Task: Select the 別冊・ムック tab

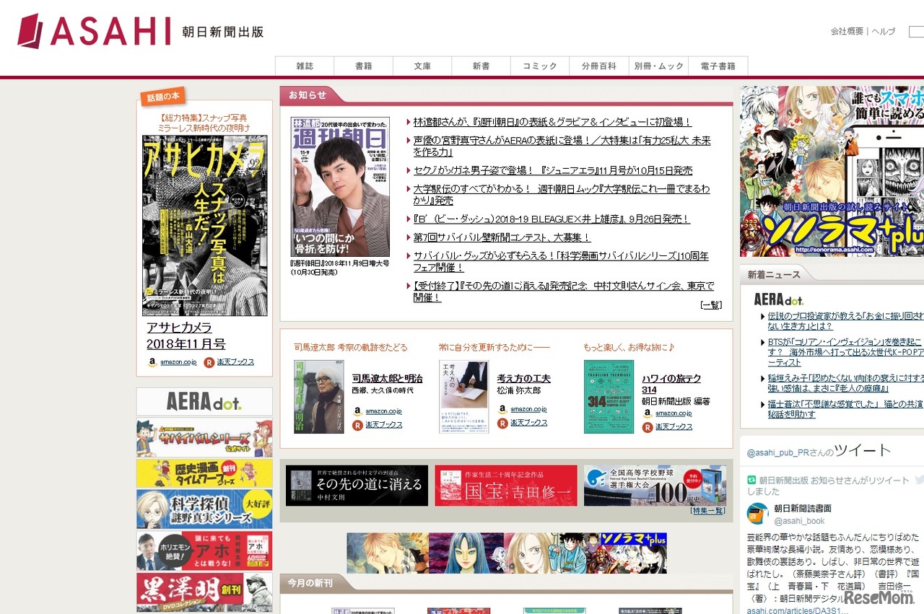Action: click(x=658, y=66)
